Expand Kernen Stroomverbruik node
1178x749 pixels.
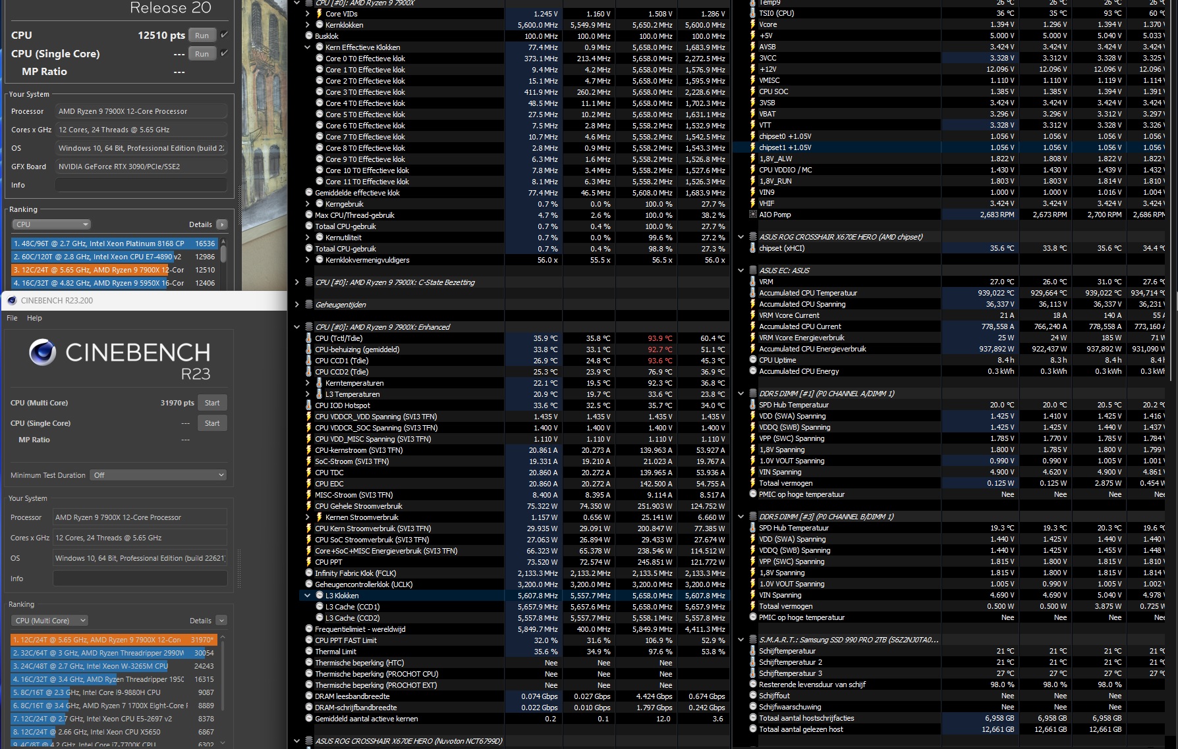(x=308, y=517)
